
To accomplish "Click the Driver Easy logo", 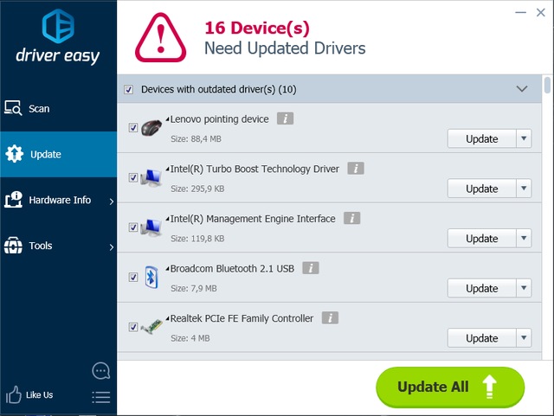I will pyautogui.click(x=57, y=37).
